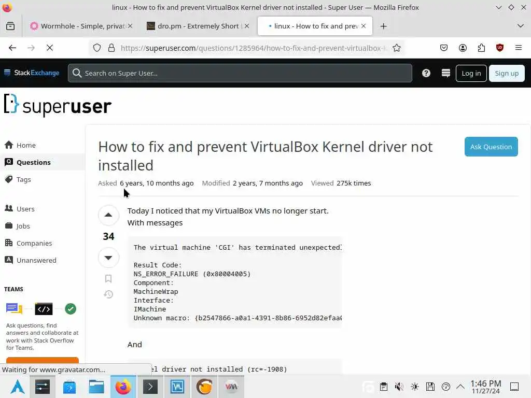Open uBlock Origin extension icon
Image resolution: width=531 pixels, height=398 pixels.
pos(500,48)
